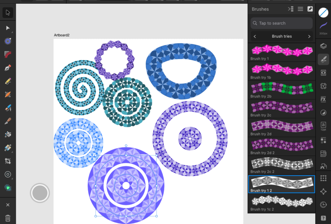This screenshot has height=224, width=331.
Task: Open the Stock images studio
Action: tap(324, 153)
